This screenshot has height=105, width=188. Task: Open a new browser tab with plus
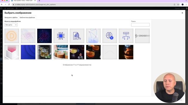(39, 1)
